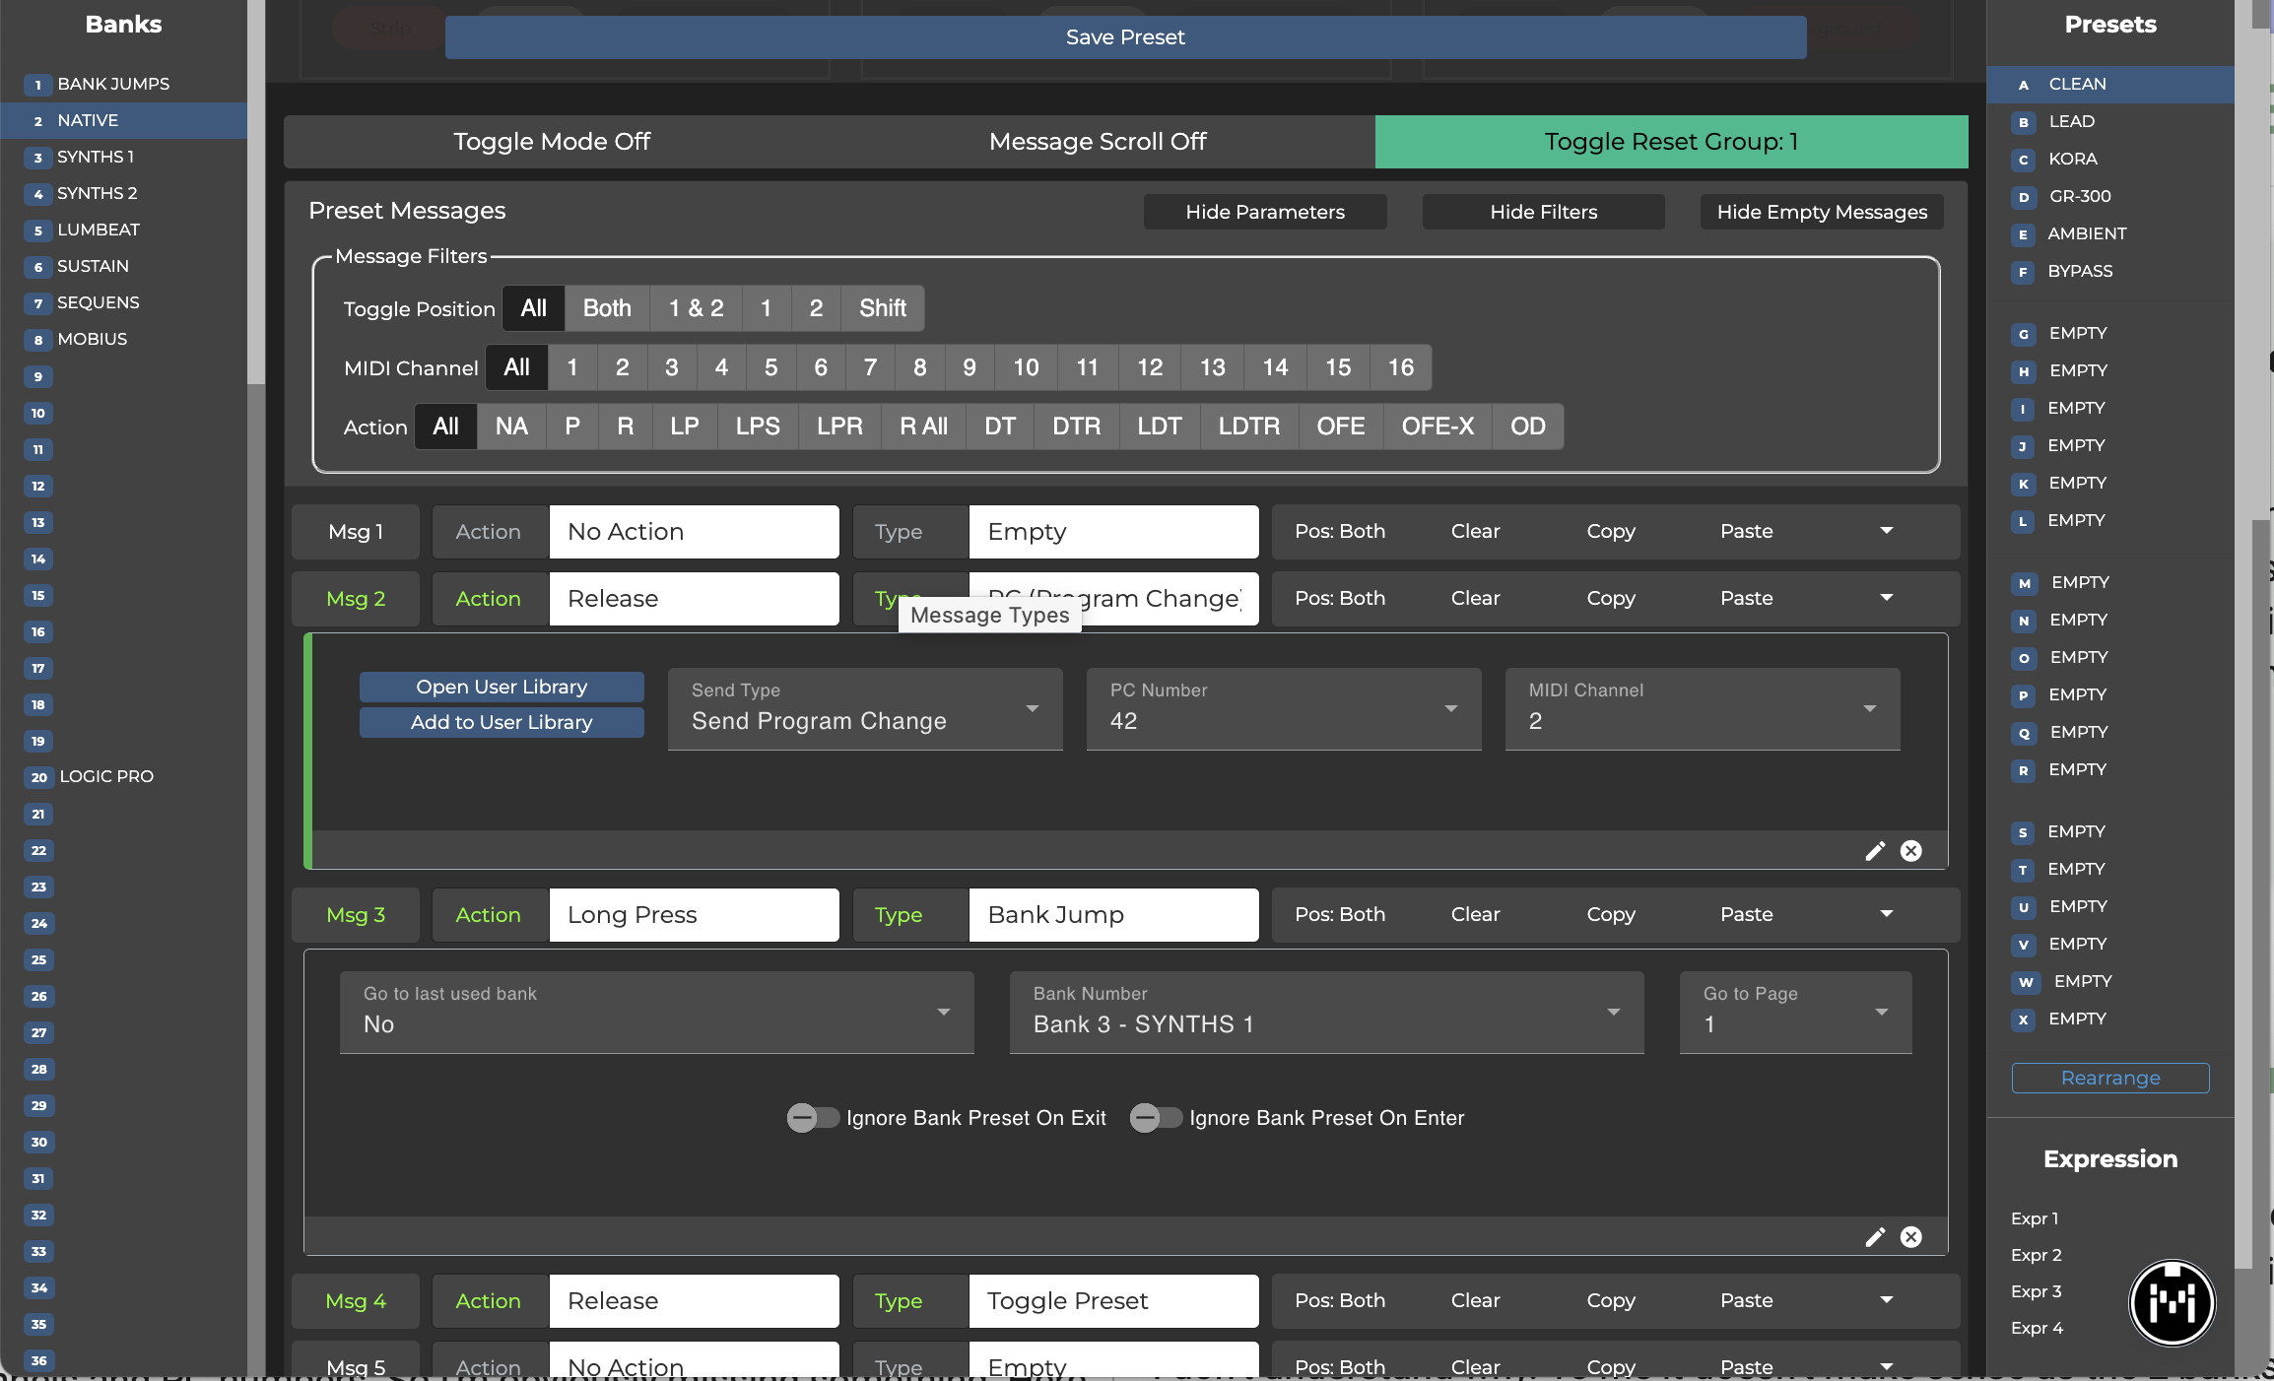The image size is (2274, 1381).
Task: Click the round Morningstar logo icon
Action: (2172, 1302)
